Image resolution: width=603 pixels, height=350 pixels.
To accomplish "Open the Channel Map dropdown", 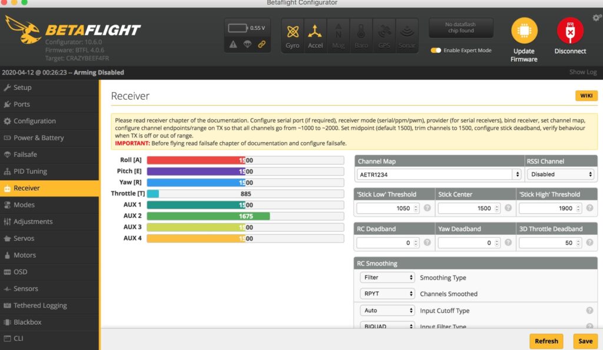I will [x=439, y=174].
